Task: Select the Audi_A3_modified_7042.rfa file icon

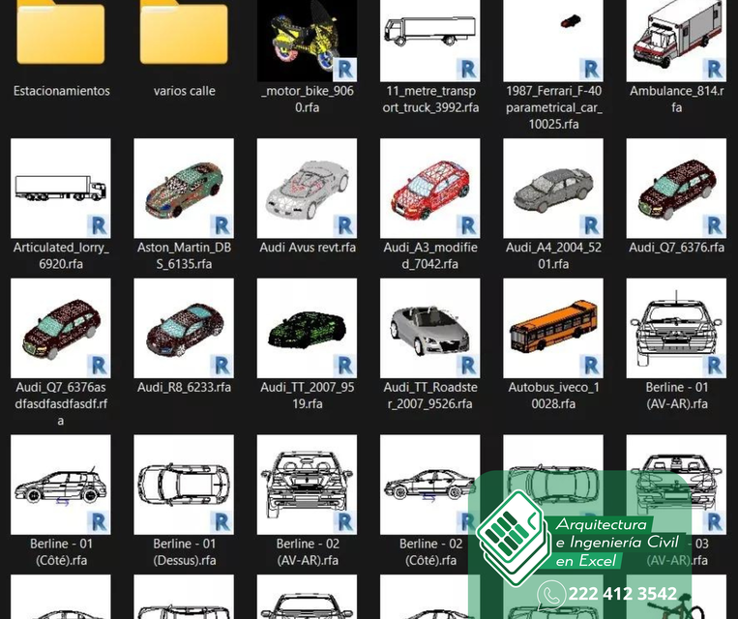Action: (x=430, y=189)
